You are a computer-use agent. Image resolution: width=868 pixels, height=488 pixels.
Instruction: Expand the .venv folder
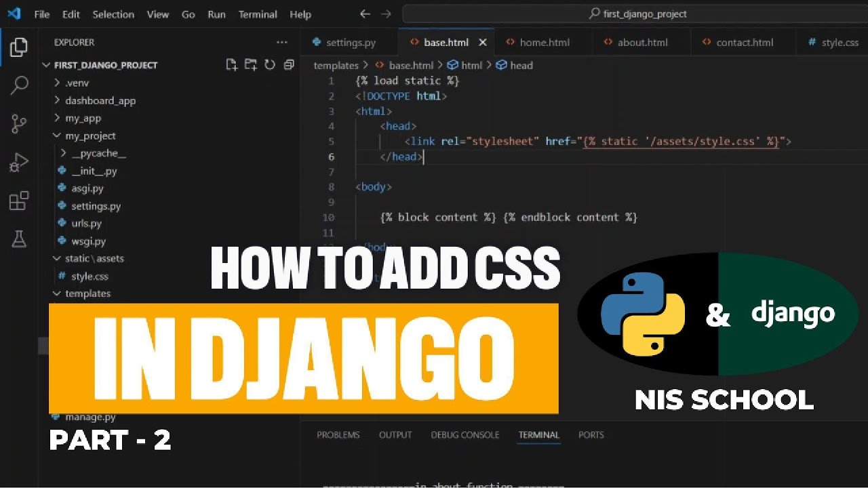[77, 83]
